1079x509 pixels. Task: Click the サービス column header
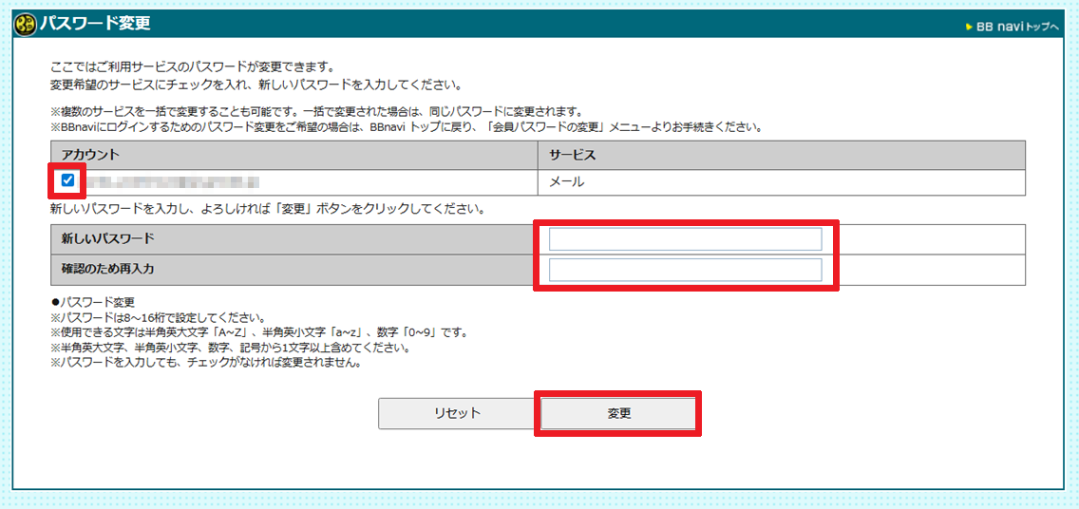coord(573,154)
